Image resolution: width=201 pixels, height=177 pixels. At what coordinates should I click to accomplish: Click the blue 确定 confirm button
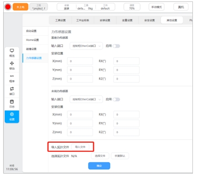99,166
